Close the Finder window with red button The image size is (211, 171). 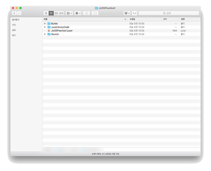click(13, 8)
